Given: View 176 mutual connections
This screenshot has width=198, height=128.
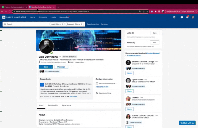Looking at the screenshot, I should click(x=52, y=71).
